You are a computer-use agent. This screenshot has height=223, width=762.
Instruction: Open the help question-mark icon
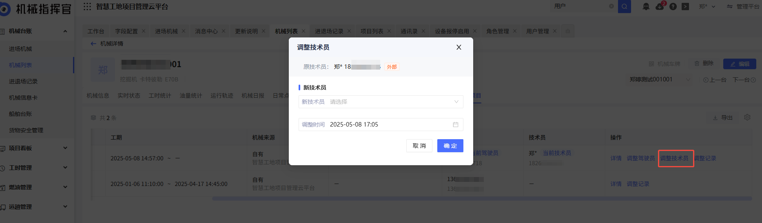tap(673, 7)
